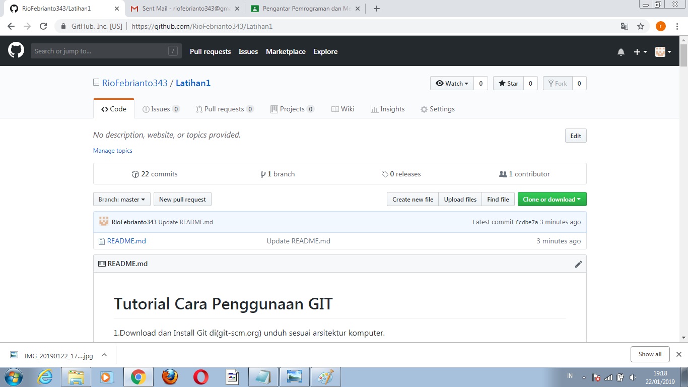Click Pull requests in top navigation
Image resolution: width=688 pixels, height=387 pixels.
click(x=210, y=51)
